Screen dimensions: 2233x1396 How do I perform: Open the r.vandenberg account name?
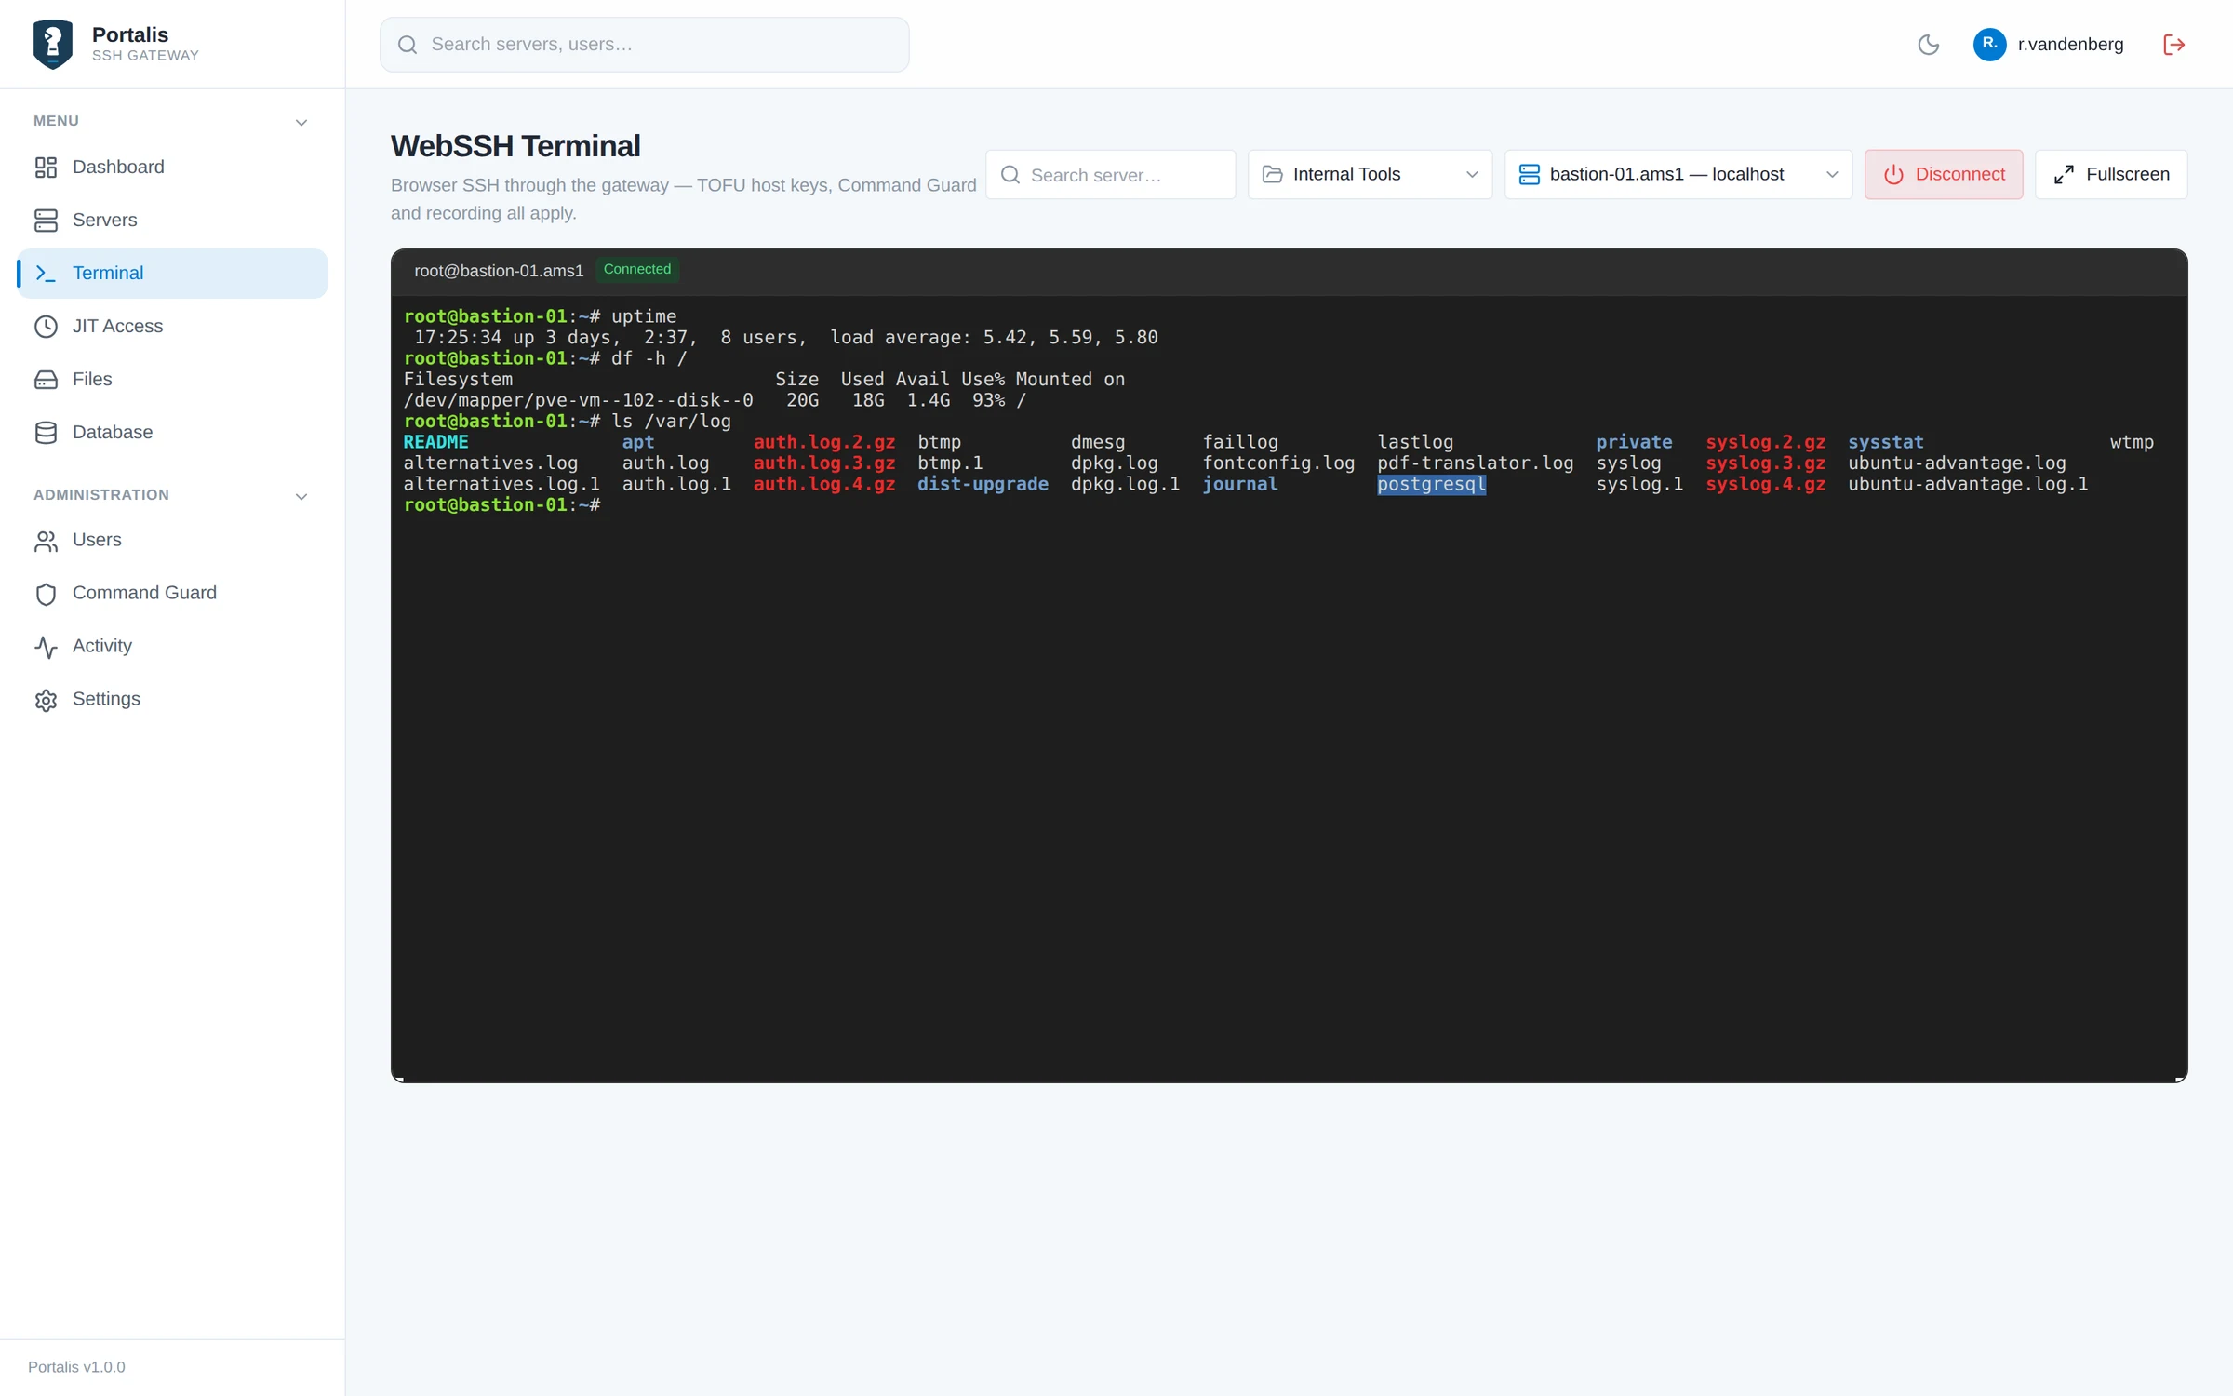point(2070,44)
